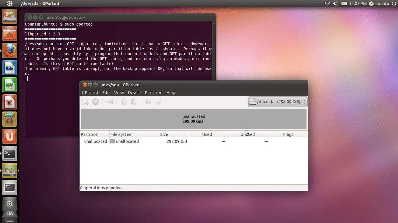Click the power button in the panel

pyautogui.click(x=394, y=3)
